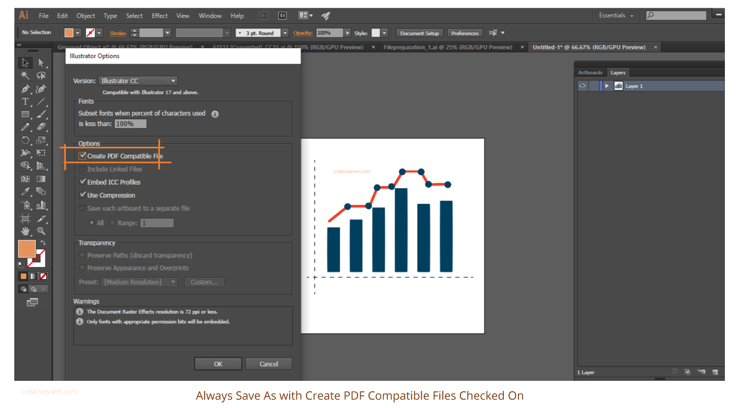The image size is (739, 408).
Task: Select the Hand tool
Action: (x=25, y=231)
